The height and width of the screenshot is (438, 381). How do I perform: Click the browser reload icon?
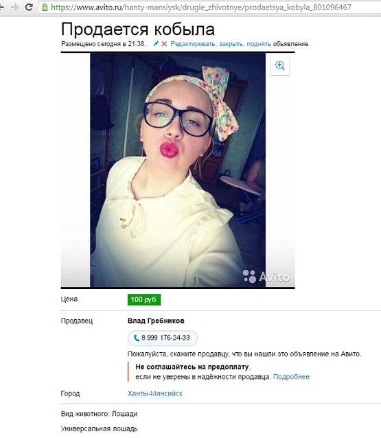coord(29,7)
